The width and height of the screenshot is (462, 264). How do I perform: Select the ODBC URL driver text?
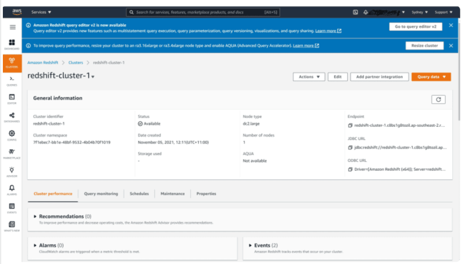[400, 169]
